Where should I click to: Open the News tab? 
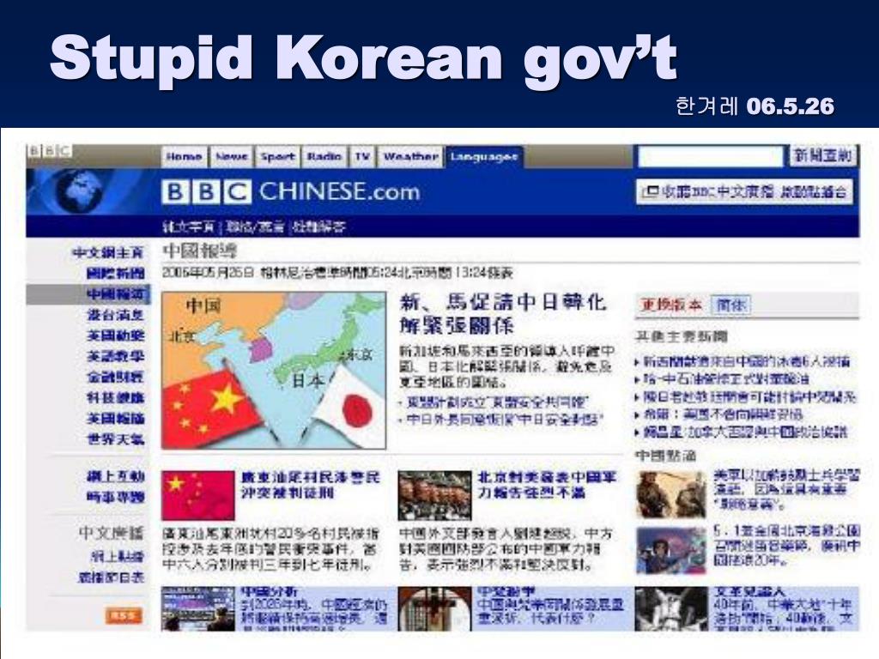click(x=232, y=157)
